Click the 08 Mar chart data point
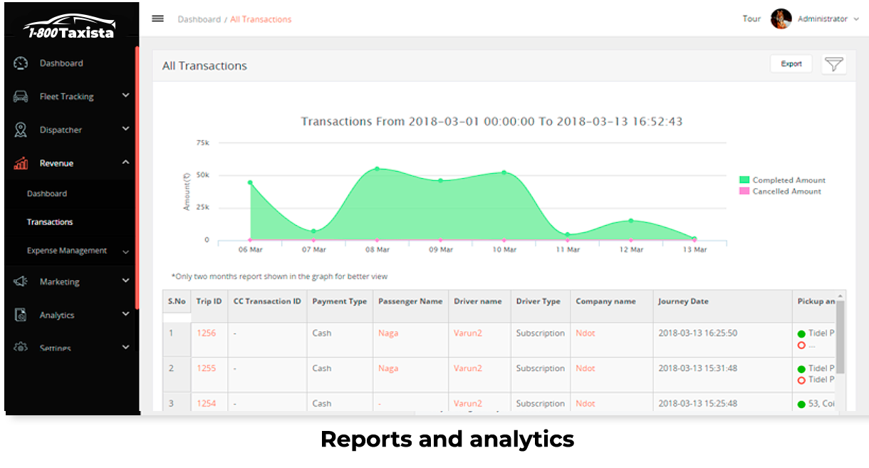869x468 pixels. pyautogui.click(x=377, y=169)
